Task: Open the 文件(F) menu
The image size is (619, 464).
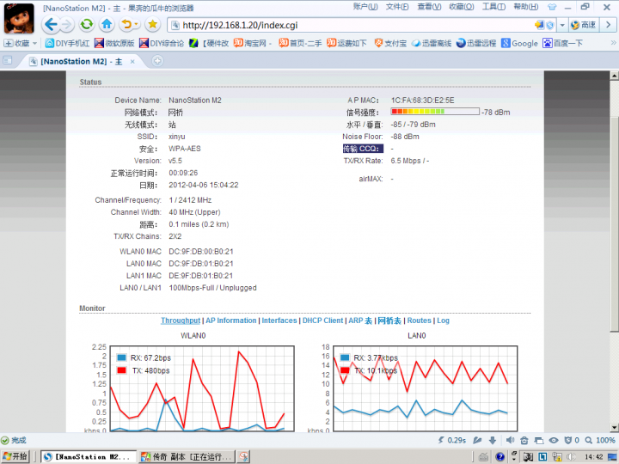Action: 397,7
